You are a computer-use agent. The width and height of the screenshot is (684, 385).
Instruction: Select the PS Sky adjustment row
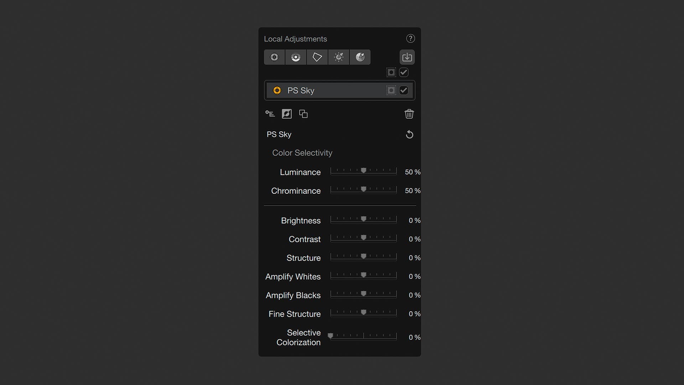[340, 90]
